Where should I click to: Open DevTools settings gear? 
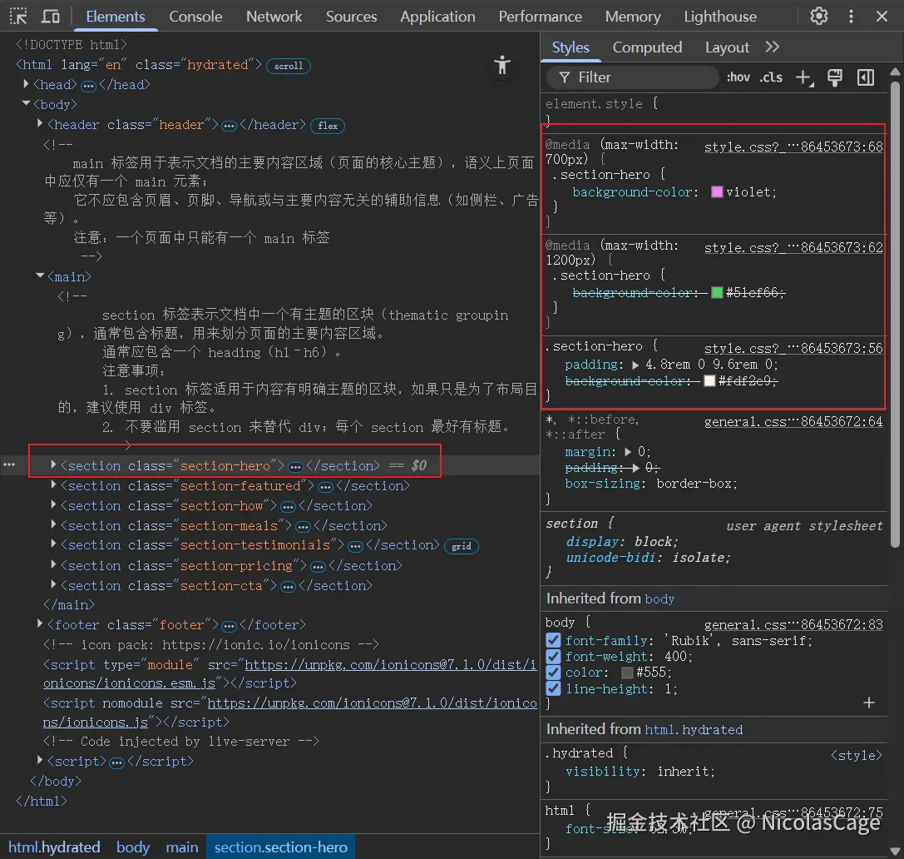point(818,16)
